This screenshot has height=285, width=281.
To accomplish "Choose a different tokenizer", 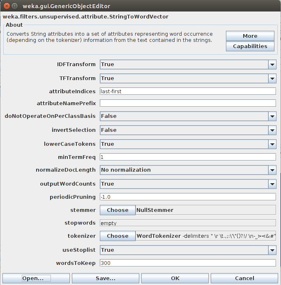I will (117, 236).
